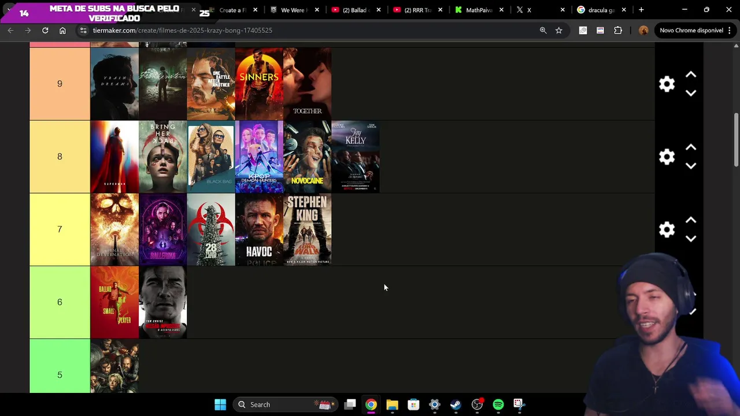Click the Jay Kelly poster

pos(356,157)
